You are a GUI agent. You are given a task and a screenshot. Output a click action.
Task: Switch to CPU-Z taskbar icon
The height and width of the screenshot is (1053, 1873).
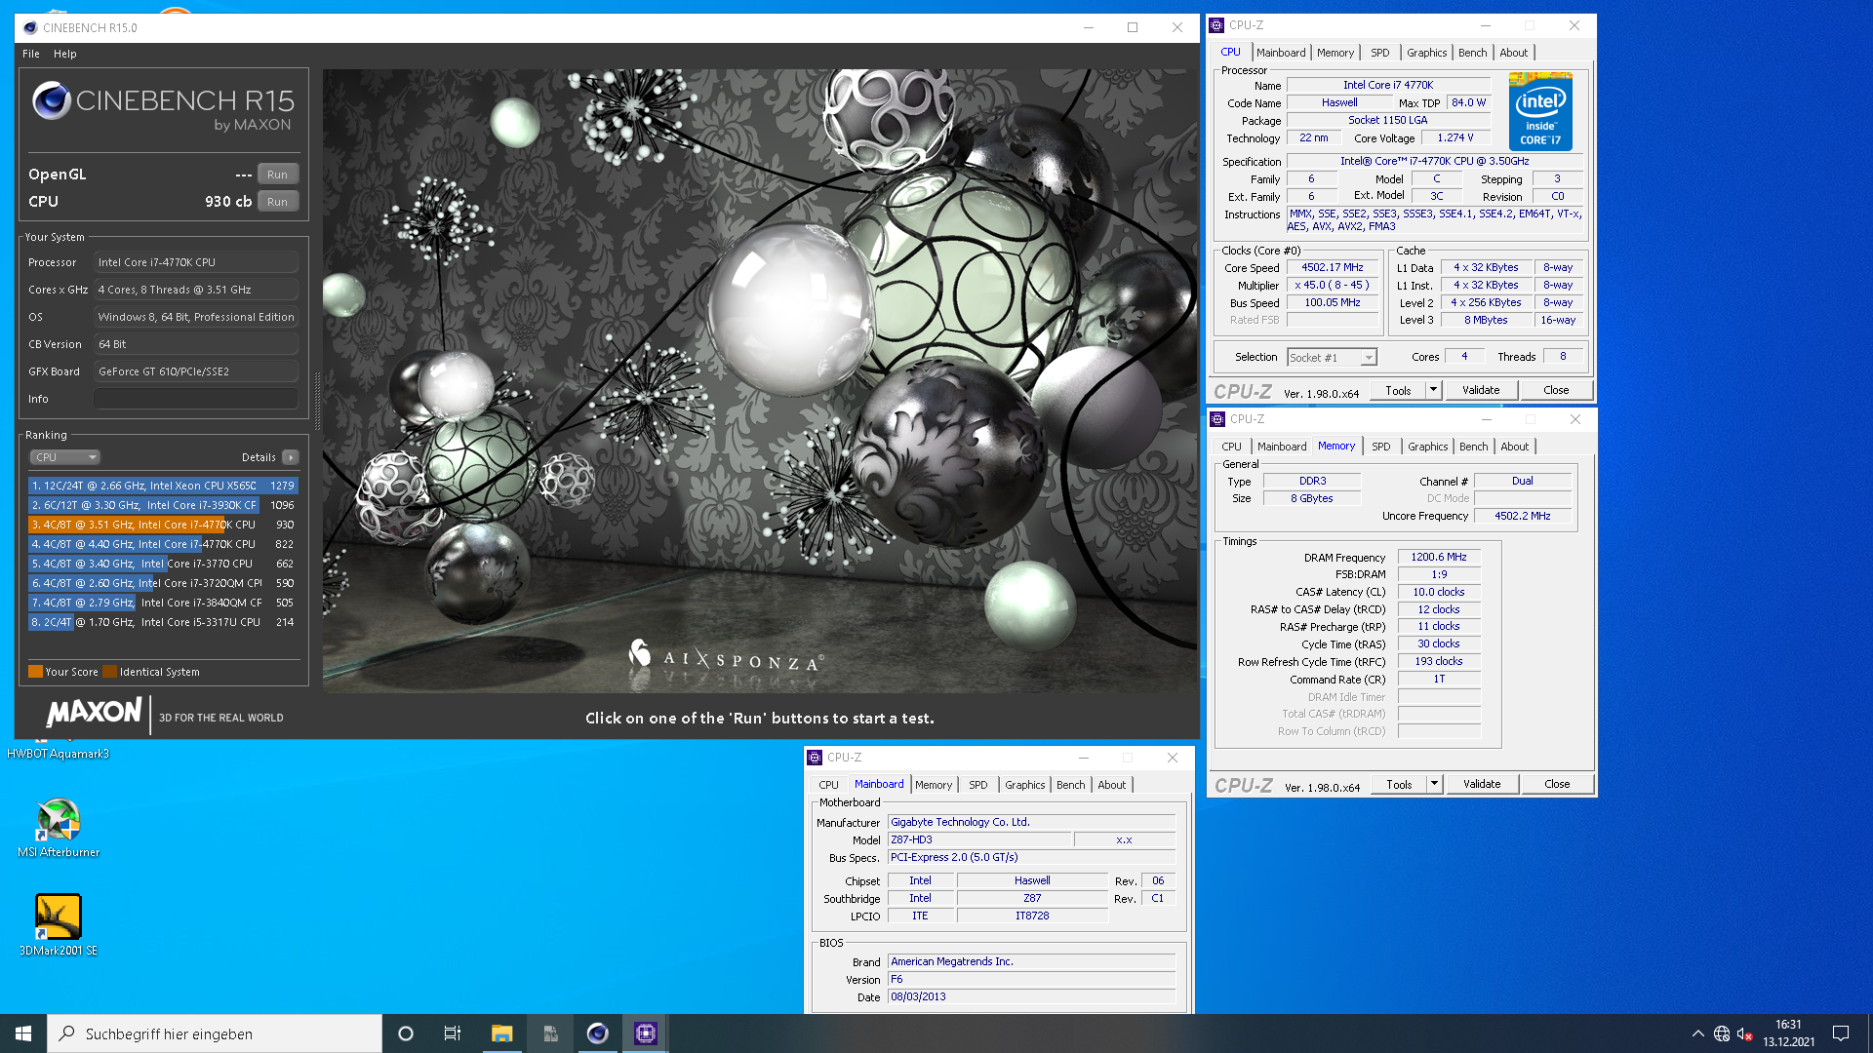click(646, 1033)
